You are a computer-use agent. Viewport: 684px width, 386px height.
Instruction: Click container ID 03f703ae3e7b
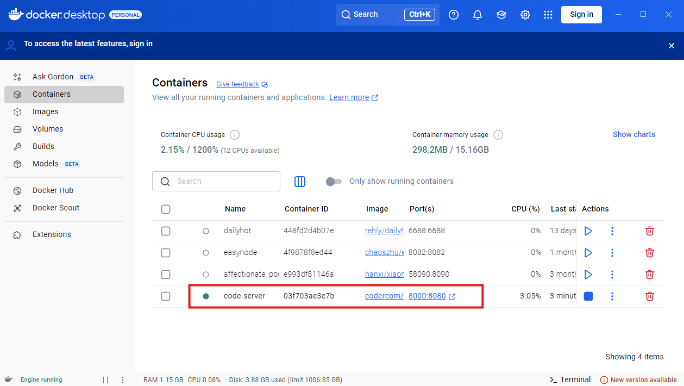coord(309,296)
